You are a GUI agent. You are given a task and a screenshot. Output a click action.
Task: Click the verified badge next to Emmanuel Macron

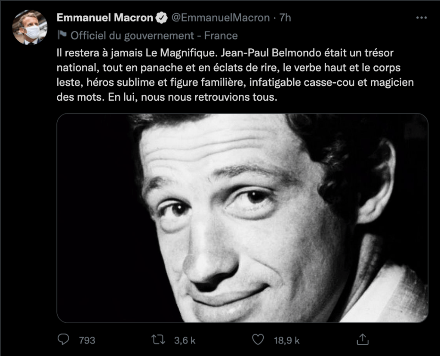[x=162, y=18]
